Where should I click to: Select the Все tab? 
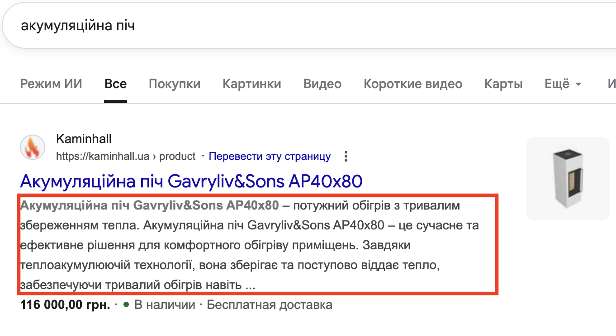[x=115, y=84]
